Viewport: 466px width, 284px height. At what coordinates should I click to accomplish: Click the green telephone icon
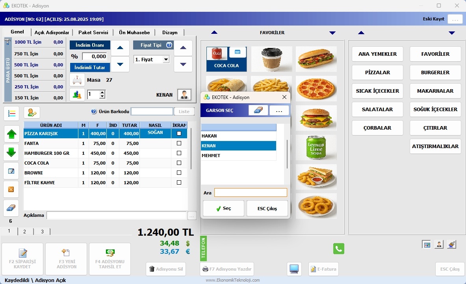[x=339, y=248]
